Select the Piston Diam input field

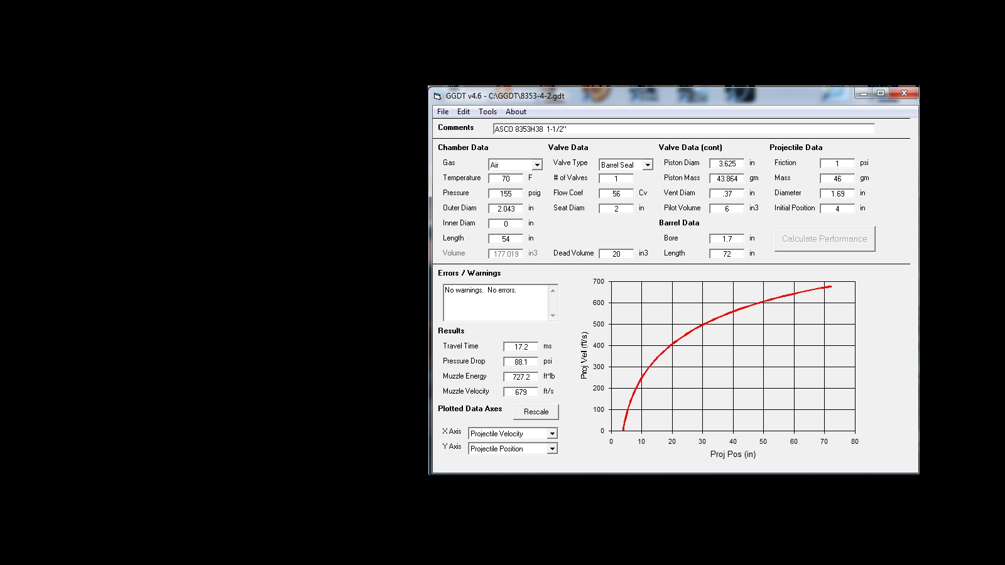[x=727, y=164]
